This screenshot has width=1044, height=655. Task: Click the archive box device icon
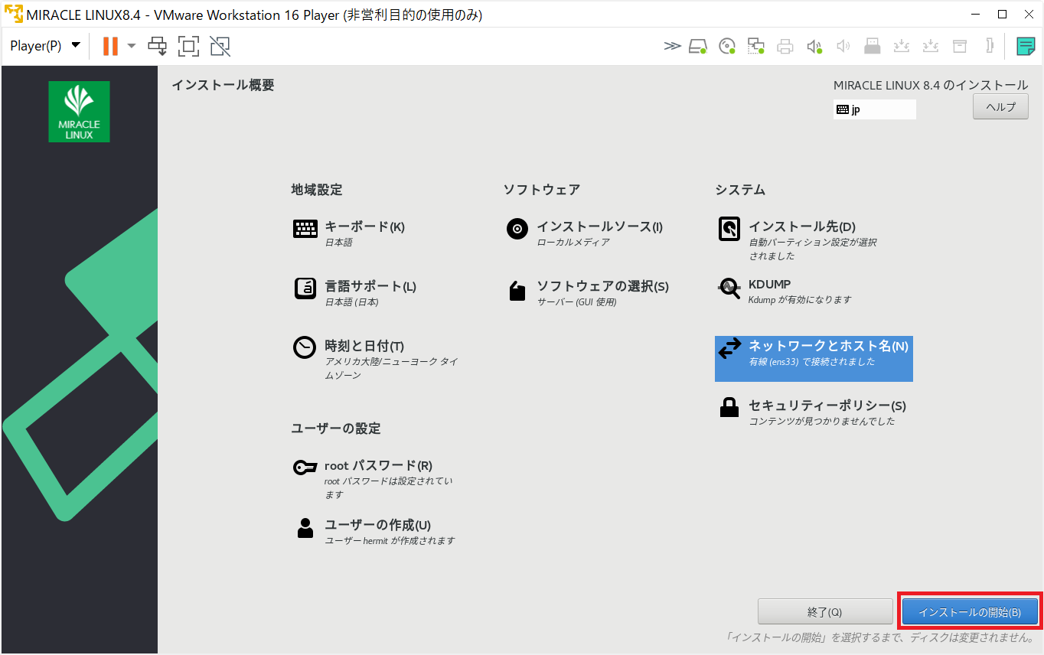coord(959,46)
